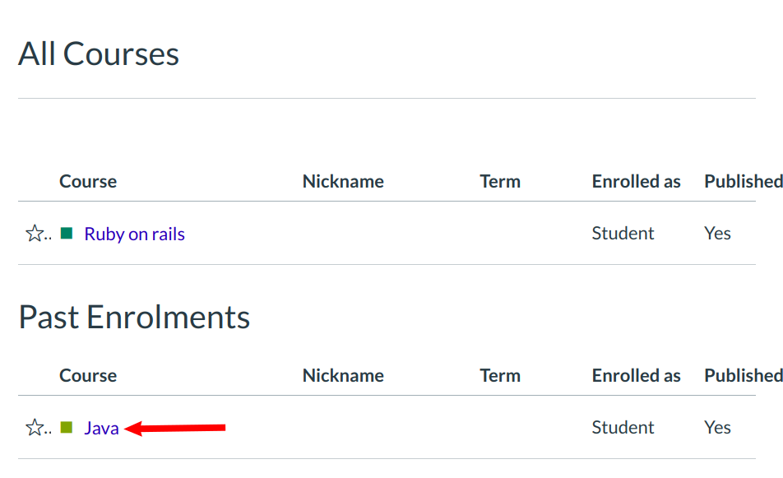Click the olive colour square beside Java

pos(67,428)
